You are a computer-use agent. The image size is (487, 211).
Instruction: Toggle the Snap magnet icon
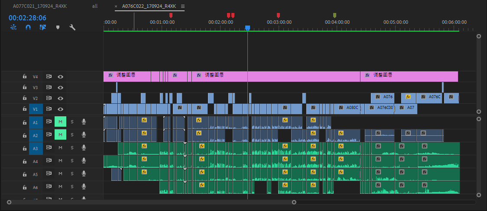28,27
